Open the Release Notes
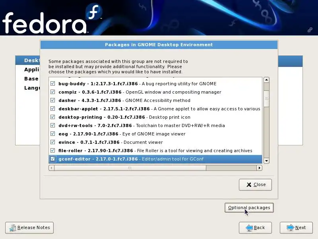This screenshot has height=239, width=318. (29, 227)
